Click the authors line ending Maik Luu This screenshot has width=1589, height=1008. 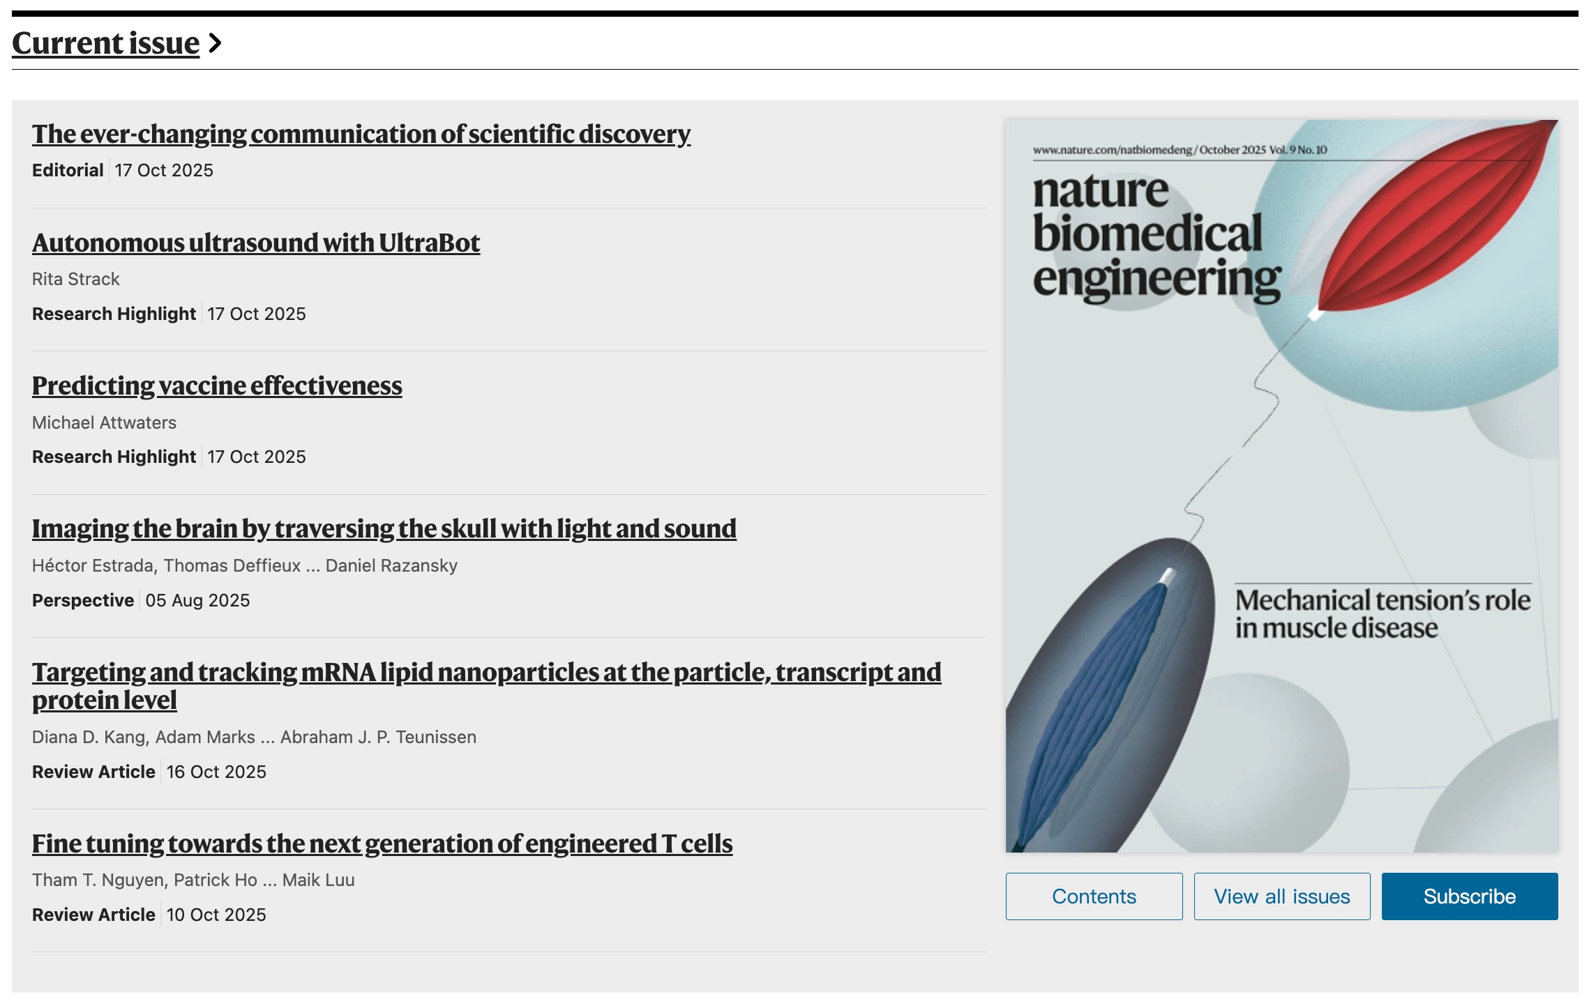193,880
